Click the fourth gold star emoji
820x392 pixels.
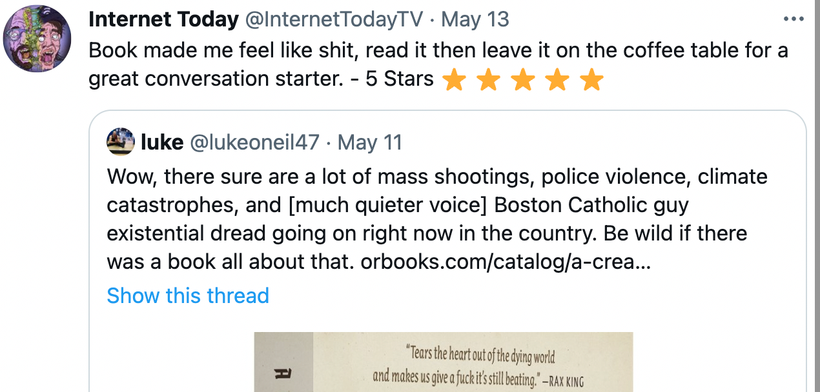click(x=557, y=81)
